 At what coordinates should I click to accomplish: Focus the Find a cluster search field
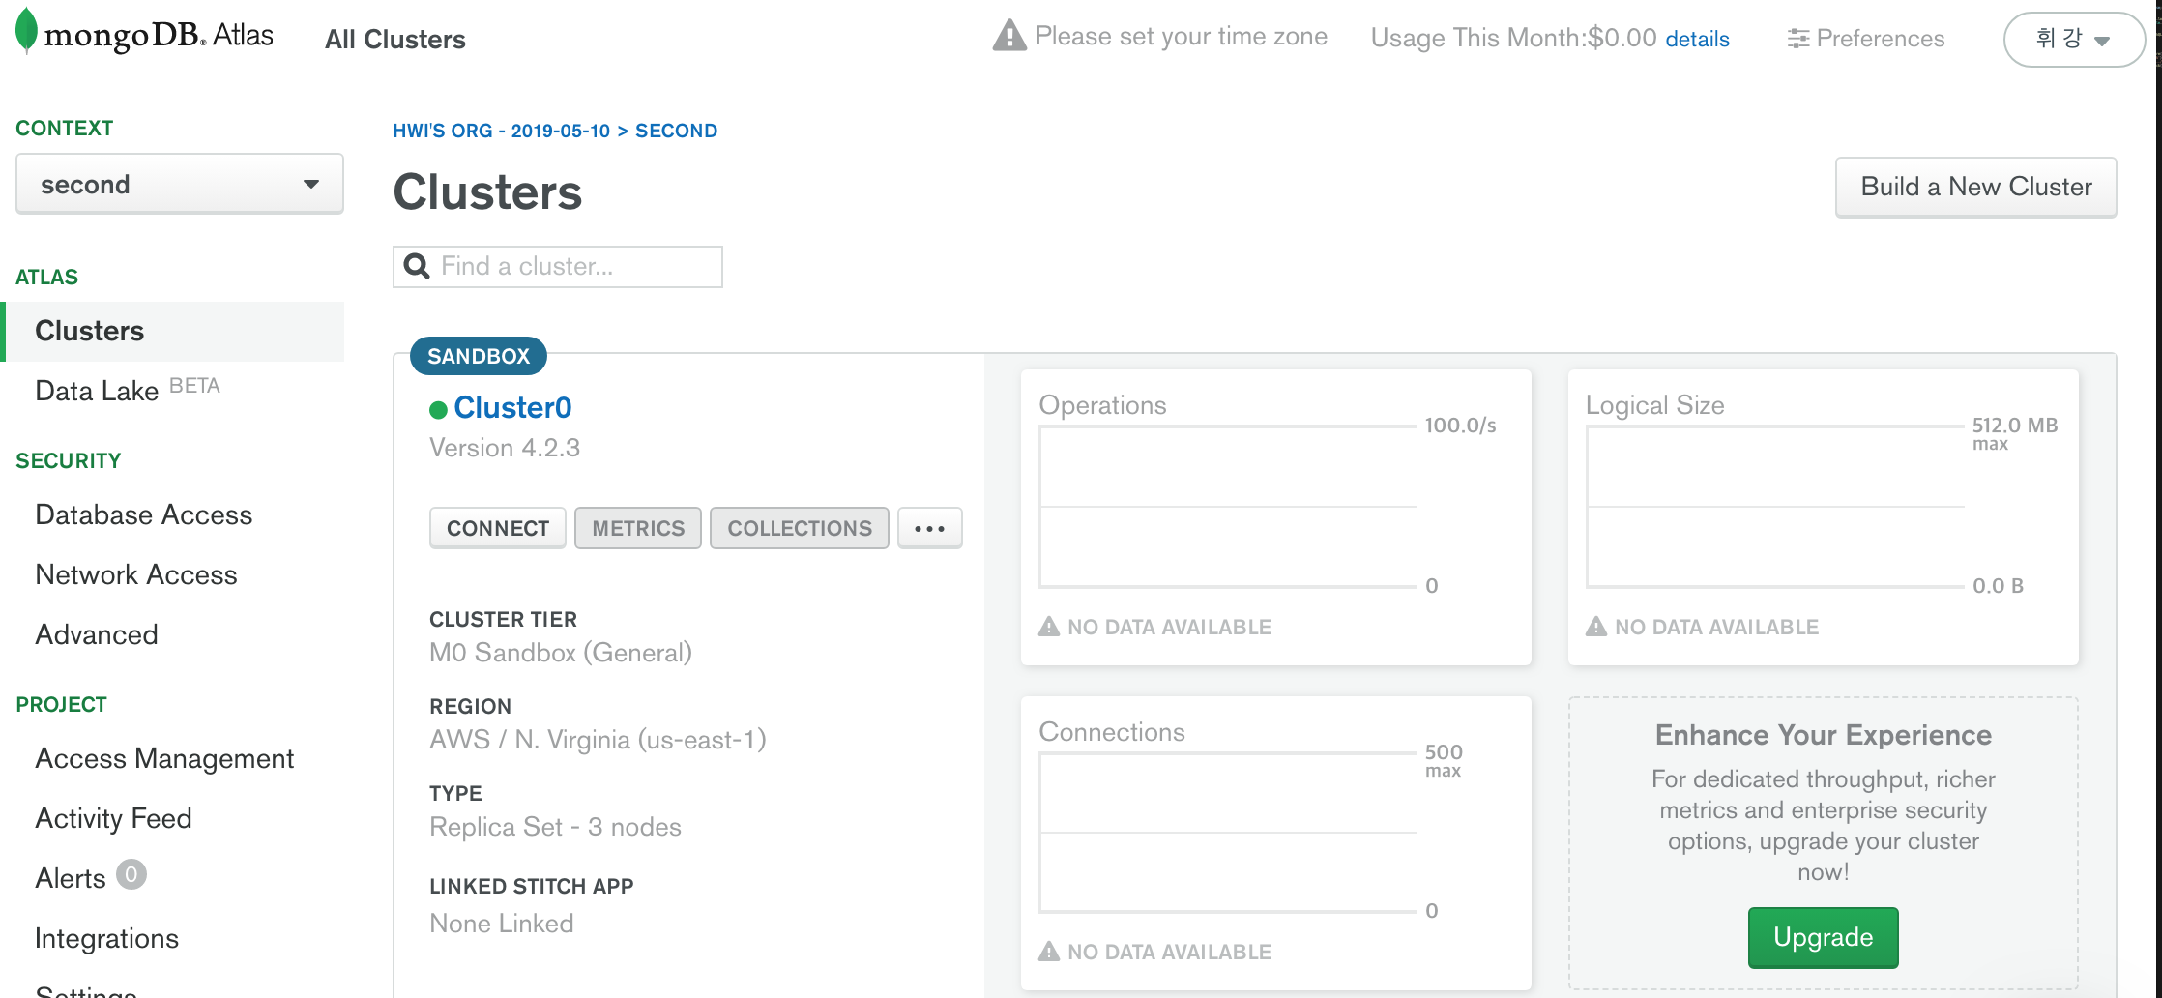pos(558,266)
